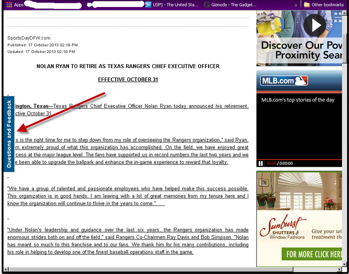349x274 pixels.
Task: Click the horizontal scrollbar thumb
Action: point(151,269)
